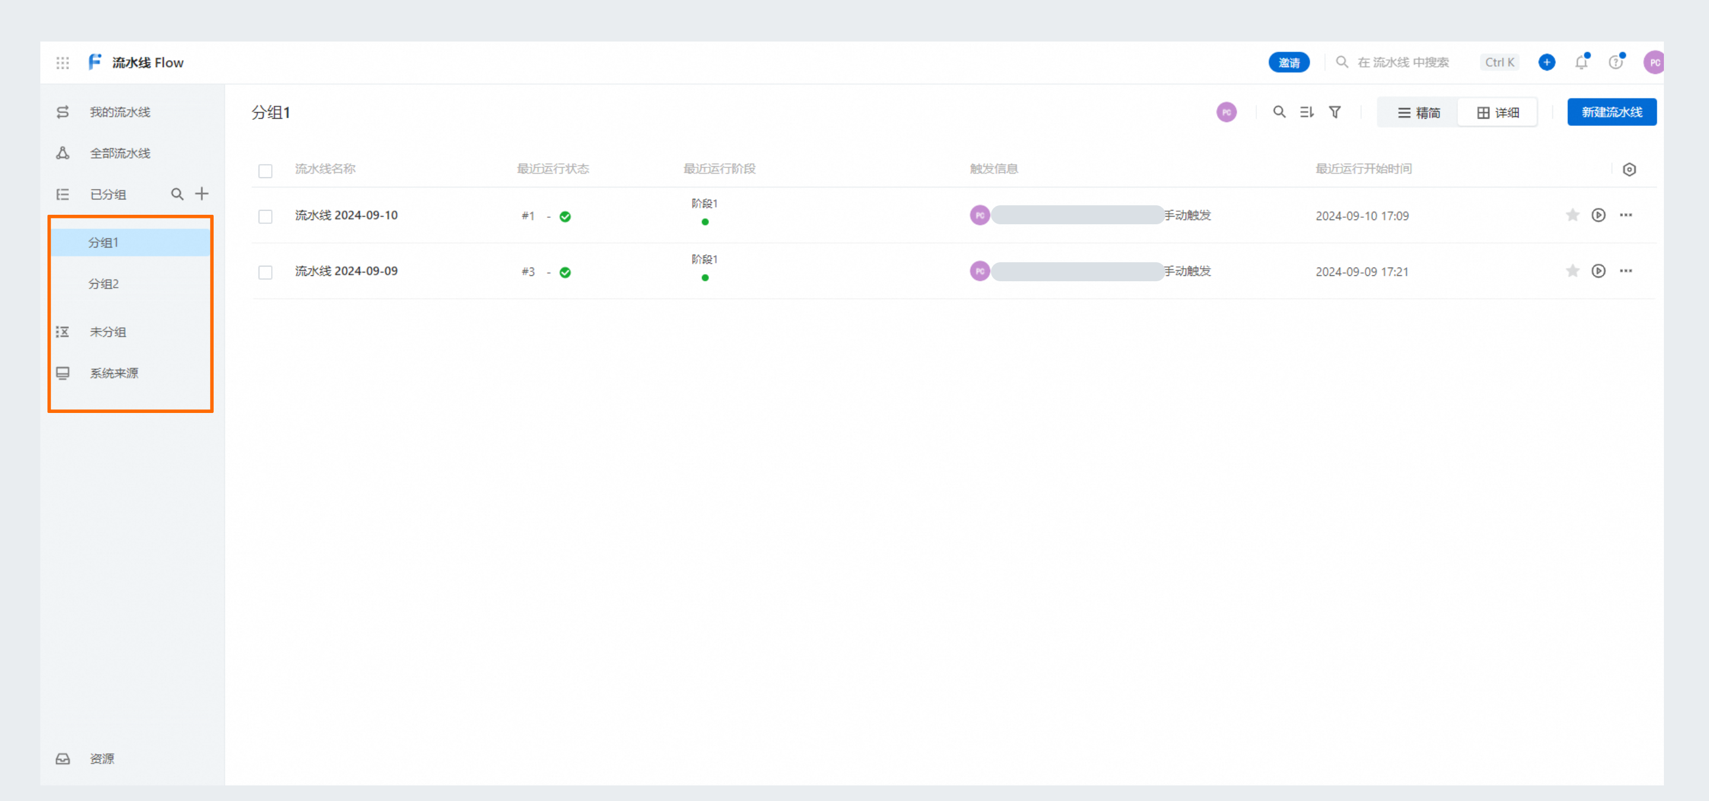This screenshot has width=1709, height=801.
Task: Click success status icon on run #3
Action: (566, 272)
